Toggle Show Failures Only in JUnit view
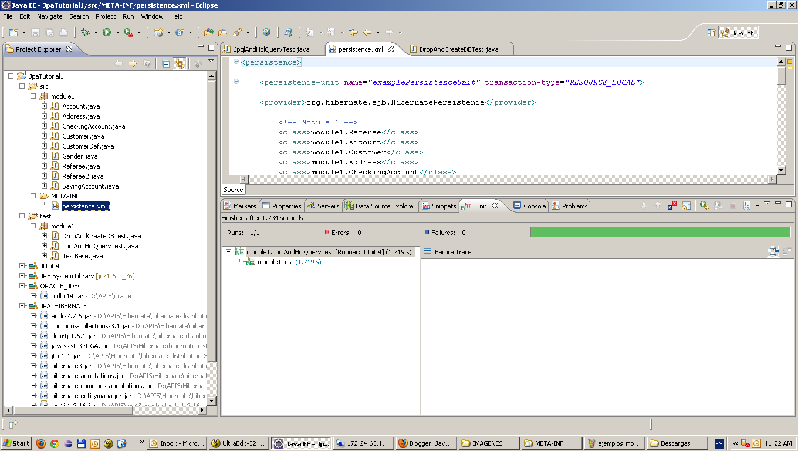 pos(672,205)
